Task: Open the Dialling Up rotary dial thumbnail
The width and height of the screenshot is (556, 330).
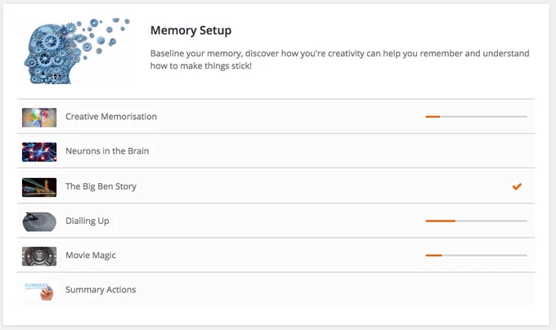Action: click(x=39, y=221)
